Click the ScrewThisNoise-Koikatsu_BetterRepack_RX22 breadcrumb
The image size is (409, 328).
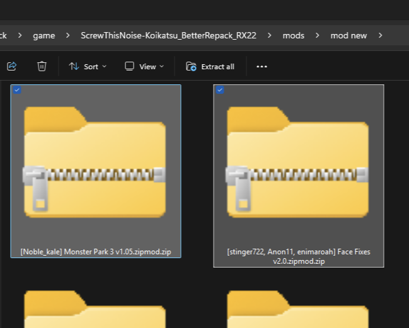(168, 35)
